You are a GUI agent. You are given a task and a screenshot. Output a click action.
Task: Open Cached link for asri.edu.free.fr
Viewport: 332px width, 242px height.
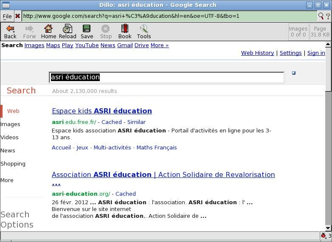point(112,122)
